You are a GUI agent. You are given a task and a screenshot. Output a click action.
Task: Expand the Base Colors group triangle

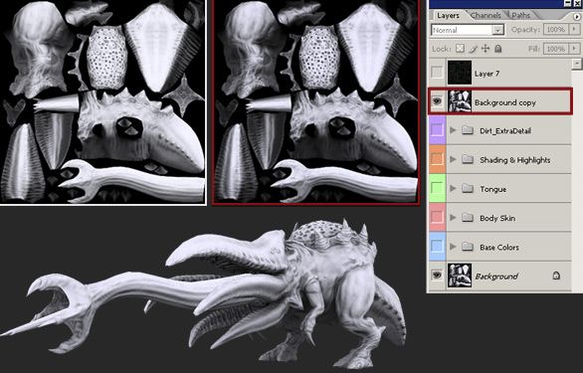(x=453, y=247)
